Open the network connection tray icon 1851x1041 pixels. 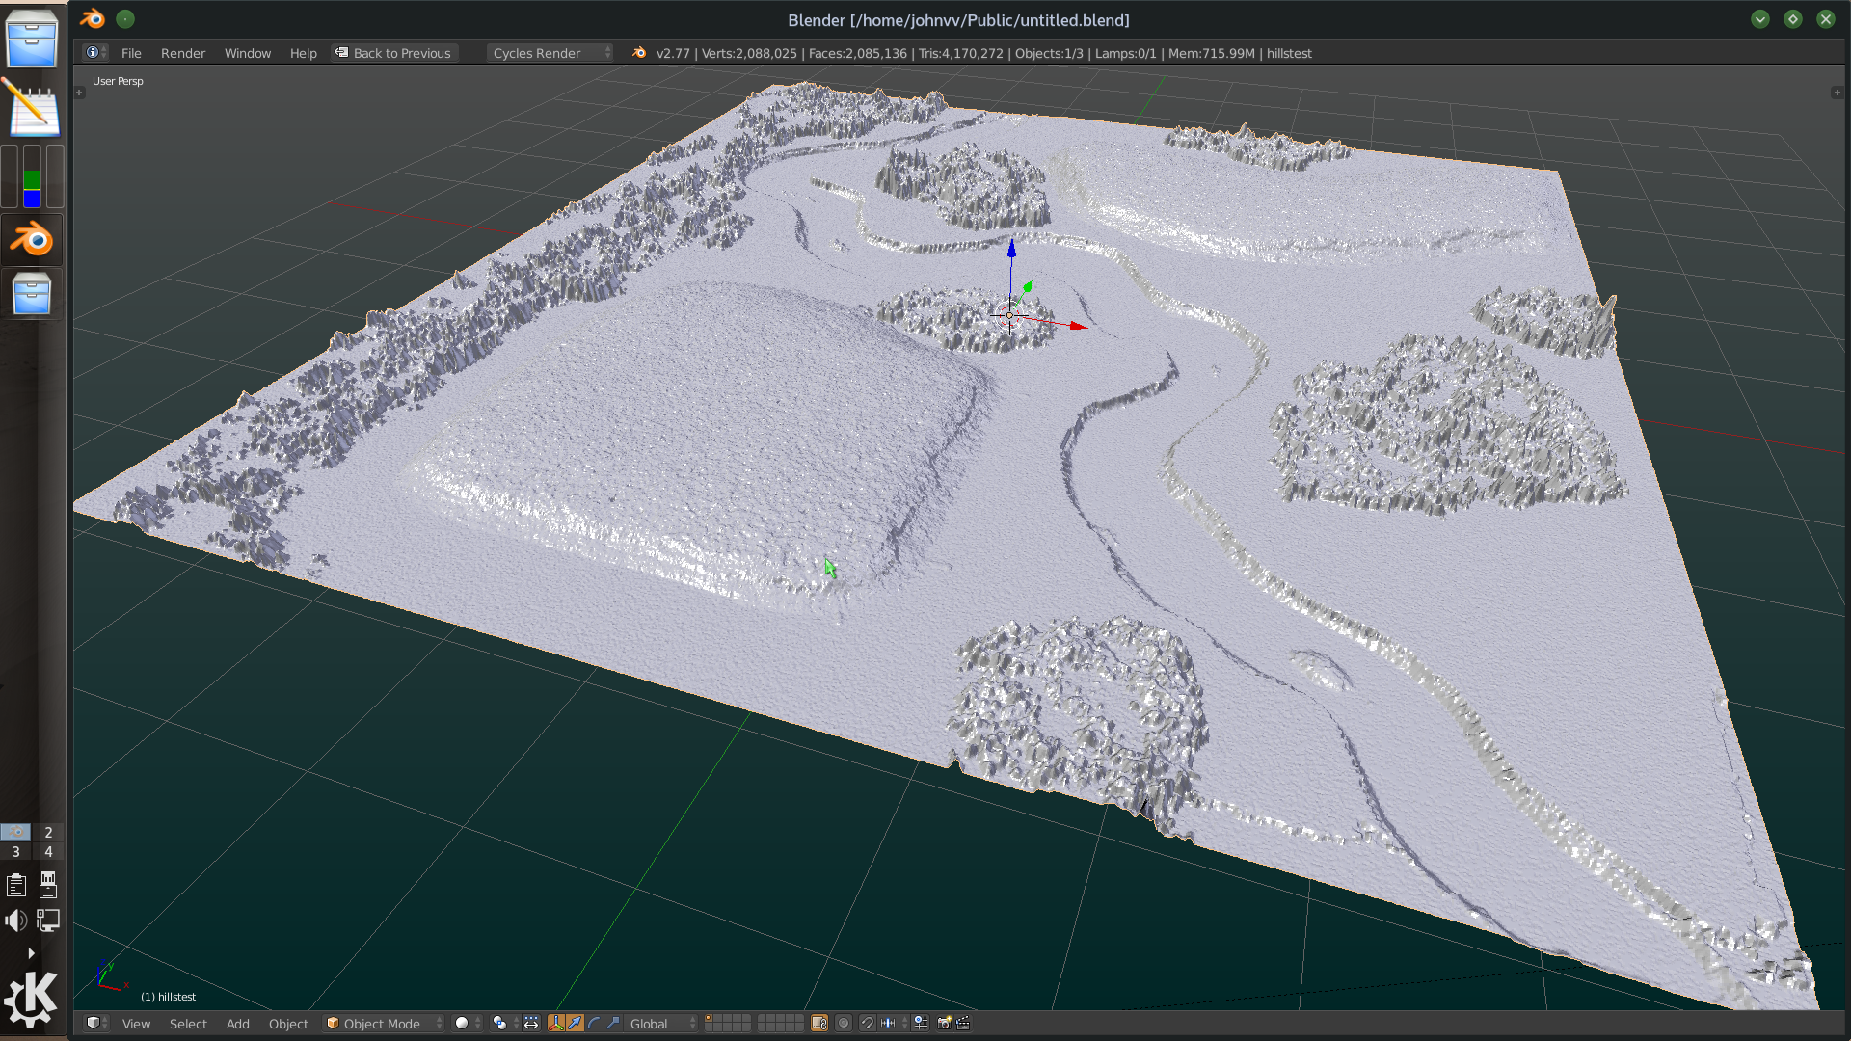[48, 921]
